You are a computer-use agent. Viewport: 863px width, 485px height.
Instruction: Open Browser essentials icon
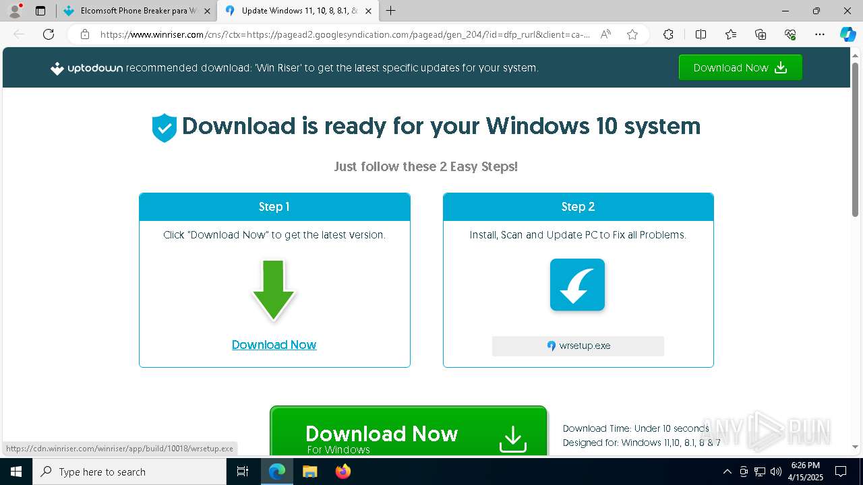[790, 34]
